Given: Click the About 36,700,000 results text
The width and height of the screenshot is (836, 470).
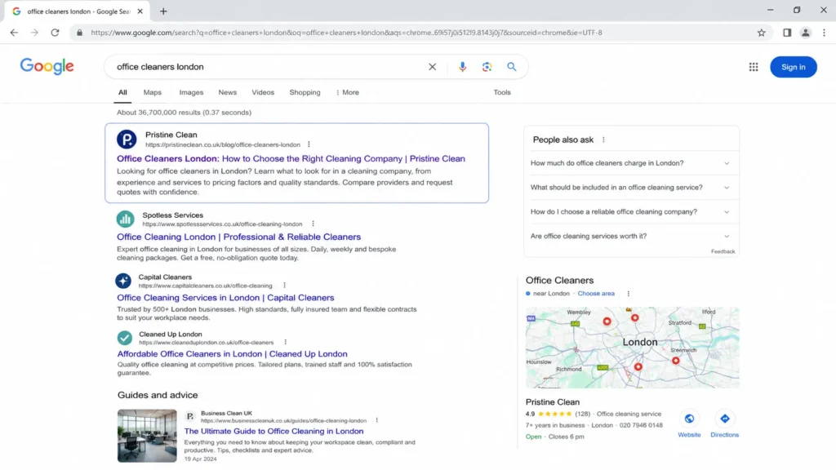Looking at the screenshot, I should 184,113.
